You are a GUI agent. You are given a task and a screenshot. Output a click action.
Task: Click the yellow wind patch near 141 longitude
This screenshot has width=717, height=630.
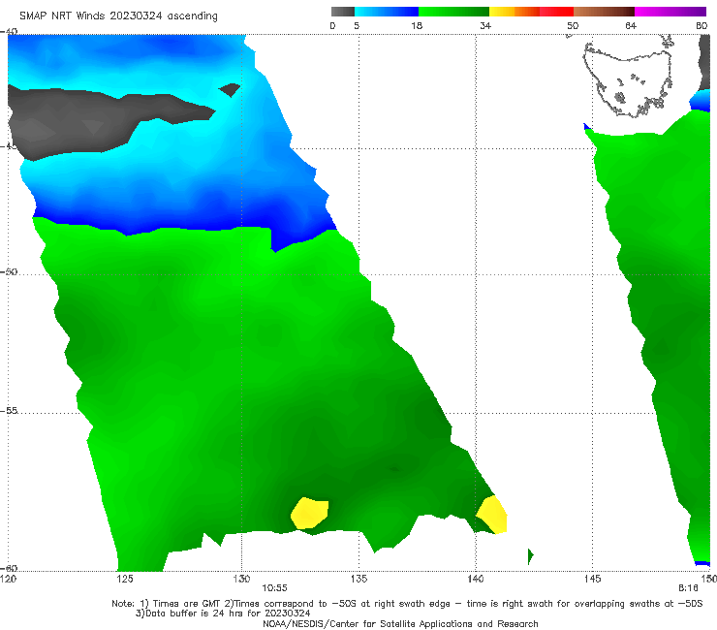492,515
